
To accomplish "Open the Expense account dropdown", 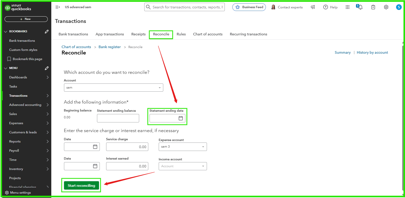I will [183, 147].
